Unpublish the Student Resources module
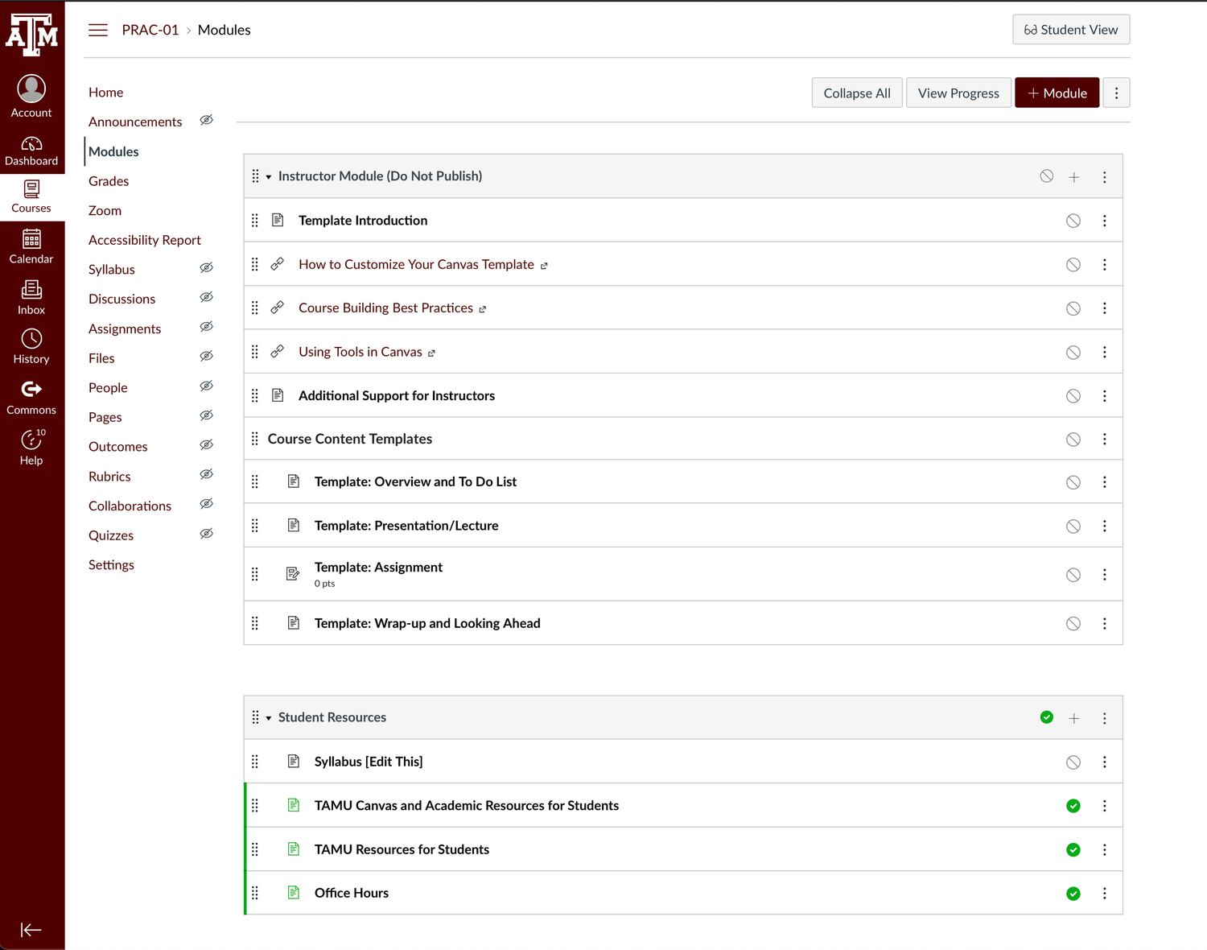This screenshot has height=950, width=1207. [x=1046, y=717]
